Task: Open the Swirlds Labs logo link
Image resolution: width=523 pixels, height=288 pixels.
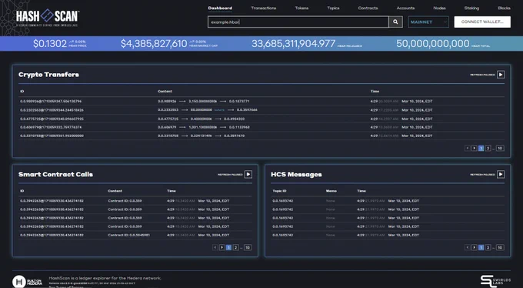Action: 495,281
